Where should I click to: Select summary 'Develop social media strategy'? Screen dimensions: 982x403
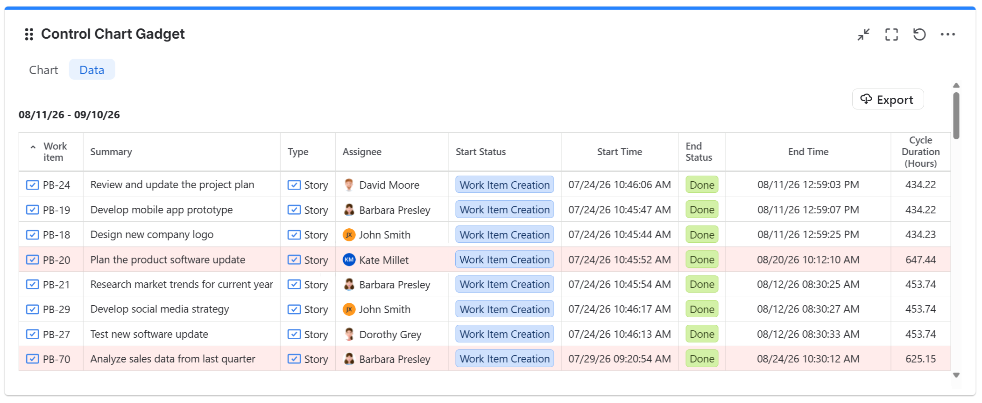[x=160, y=309]
